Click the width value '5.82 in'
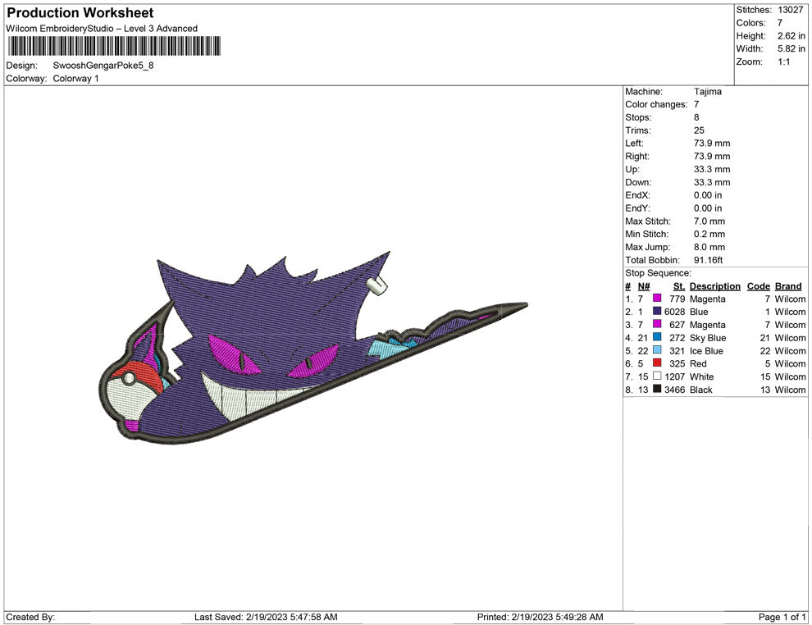 click(x=791, y=48)
